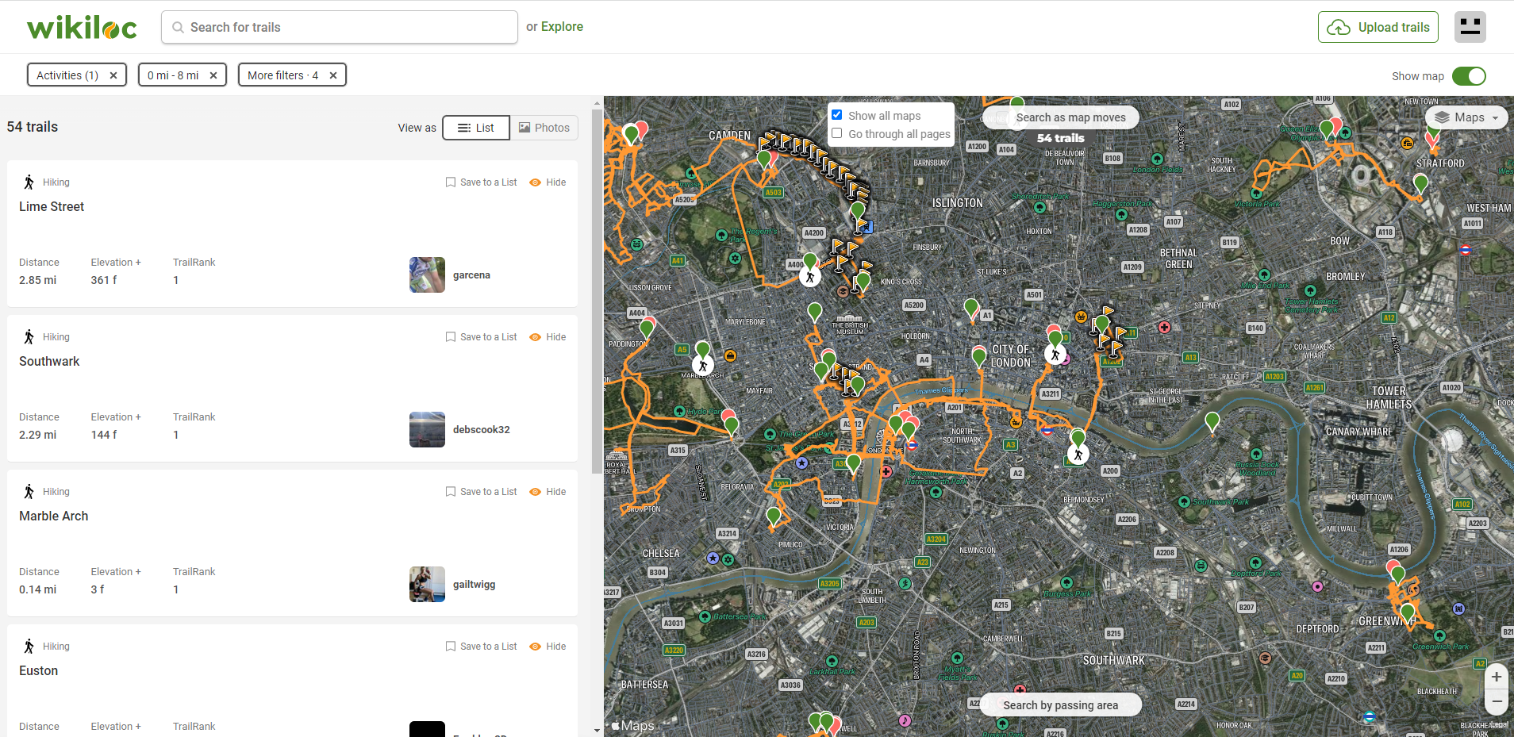This screenshot has width=1514, height=737.
Task: Click Search as map moves button
Action: (1061, 117)
